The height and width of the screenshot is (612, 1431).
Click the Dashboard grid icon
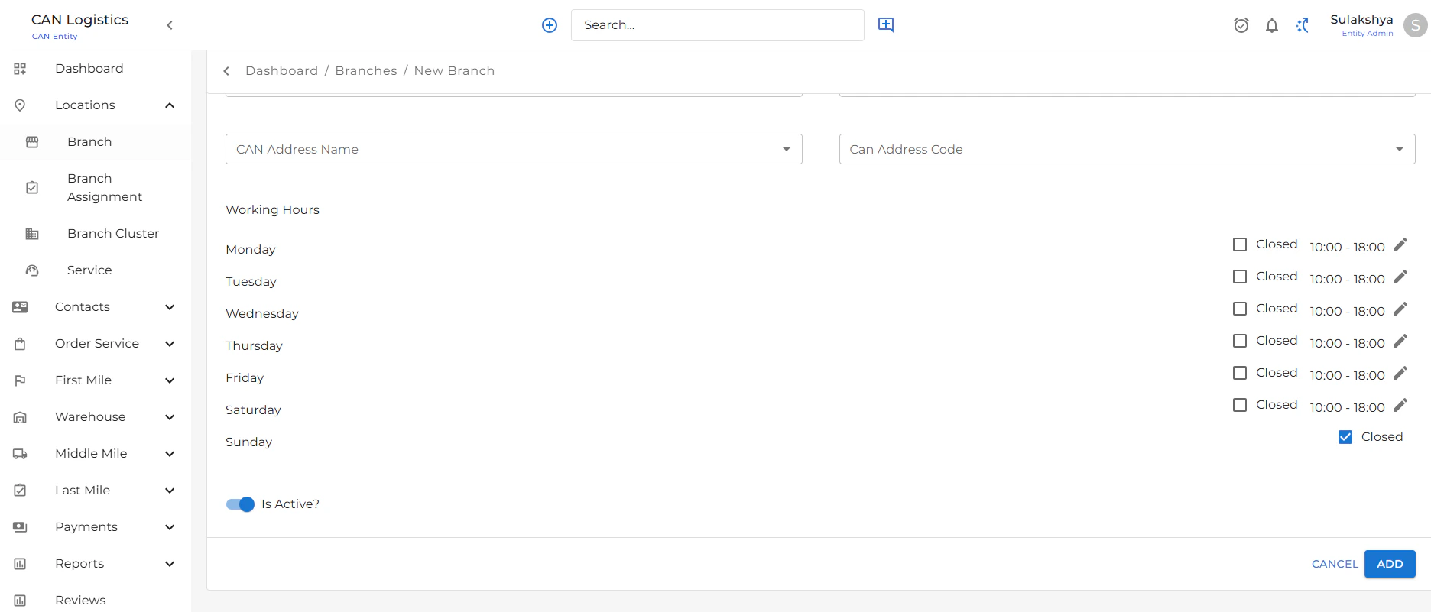[20, 69]
